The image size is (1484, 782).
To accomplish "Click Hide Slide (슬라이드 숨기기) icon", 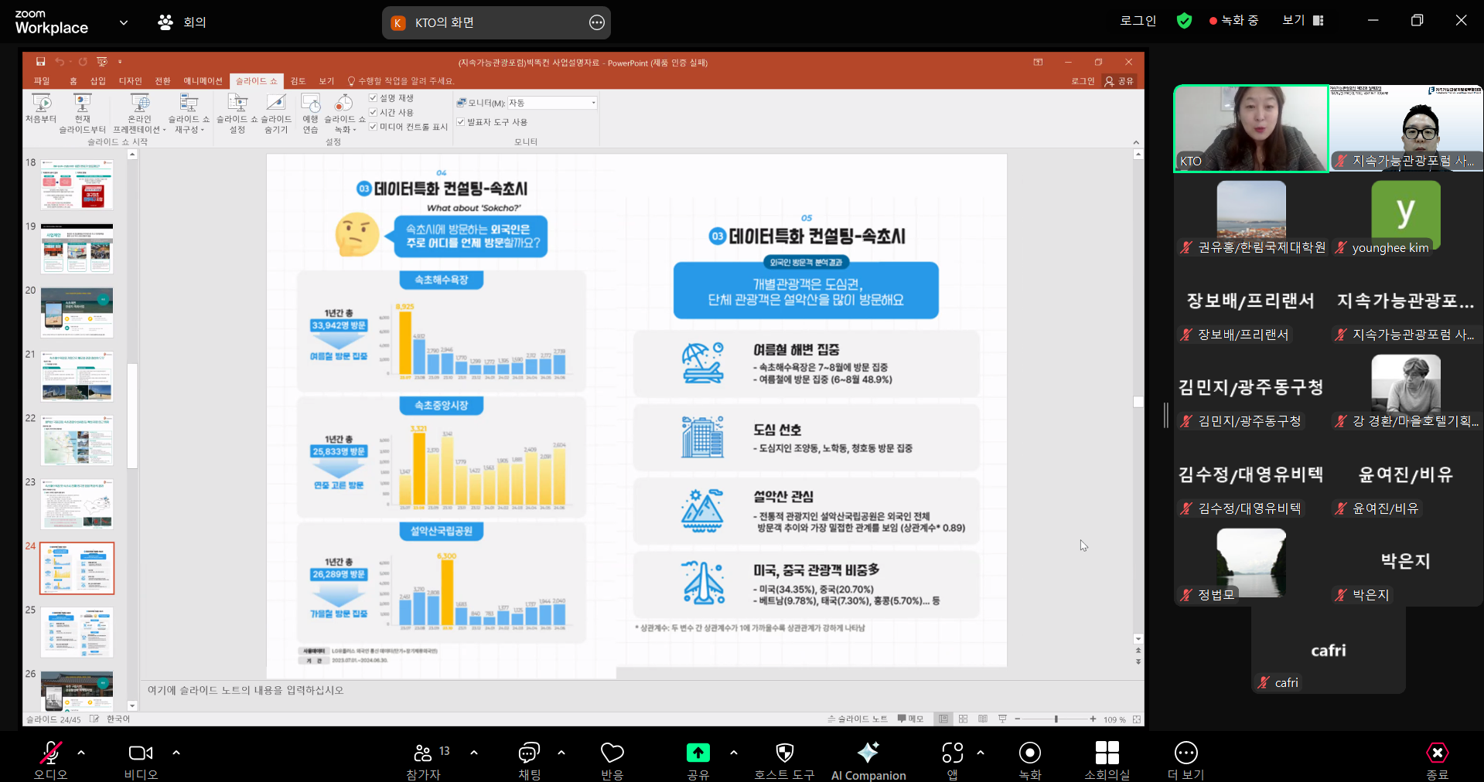I will tap(276, 113).
